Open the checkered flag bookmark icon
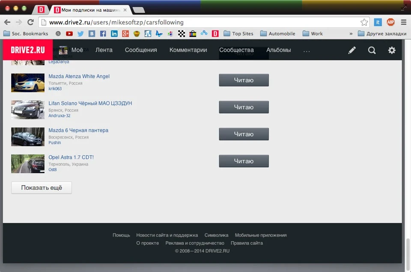The width and height of the screenshot is (411, 272). [x=182, y=33]
